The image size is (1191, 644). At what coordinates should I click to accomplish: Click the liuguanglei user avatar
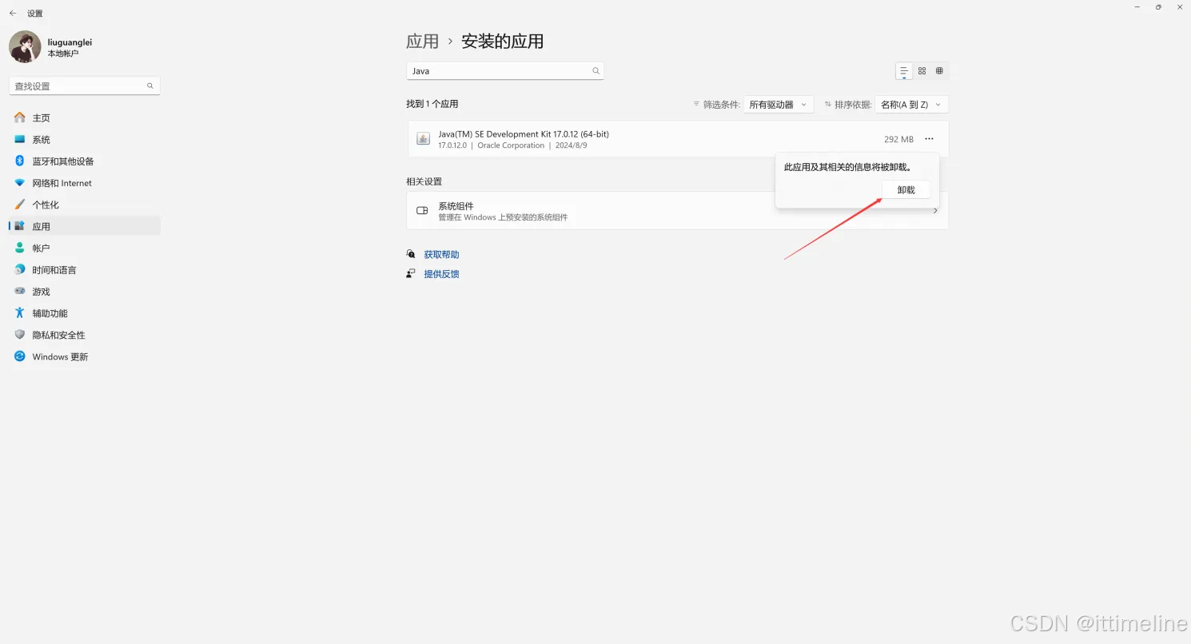pos(25,47)
